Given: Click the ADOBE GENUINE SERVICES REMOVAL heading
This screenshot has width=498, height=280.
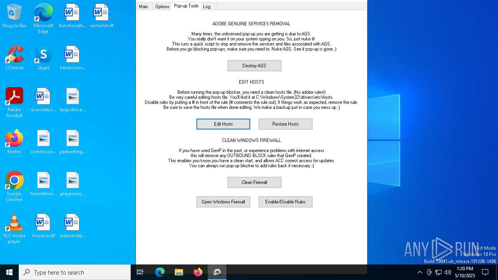Looking at the screenshot, I should coord(251,24).
